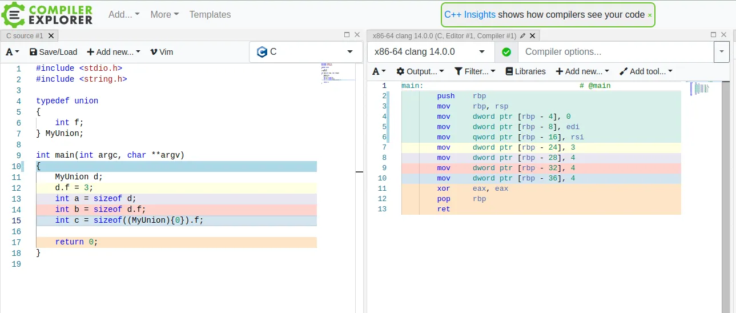
Task: Click the green compilation status checkmark
Action: (x=506, y=52)
